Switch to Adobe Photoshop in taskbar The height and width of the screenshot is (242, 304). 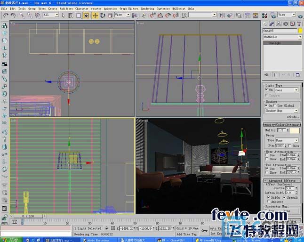point(99,240)
